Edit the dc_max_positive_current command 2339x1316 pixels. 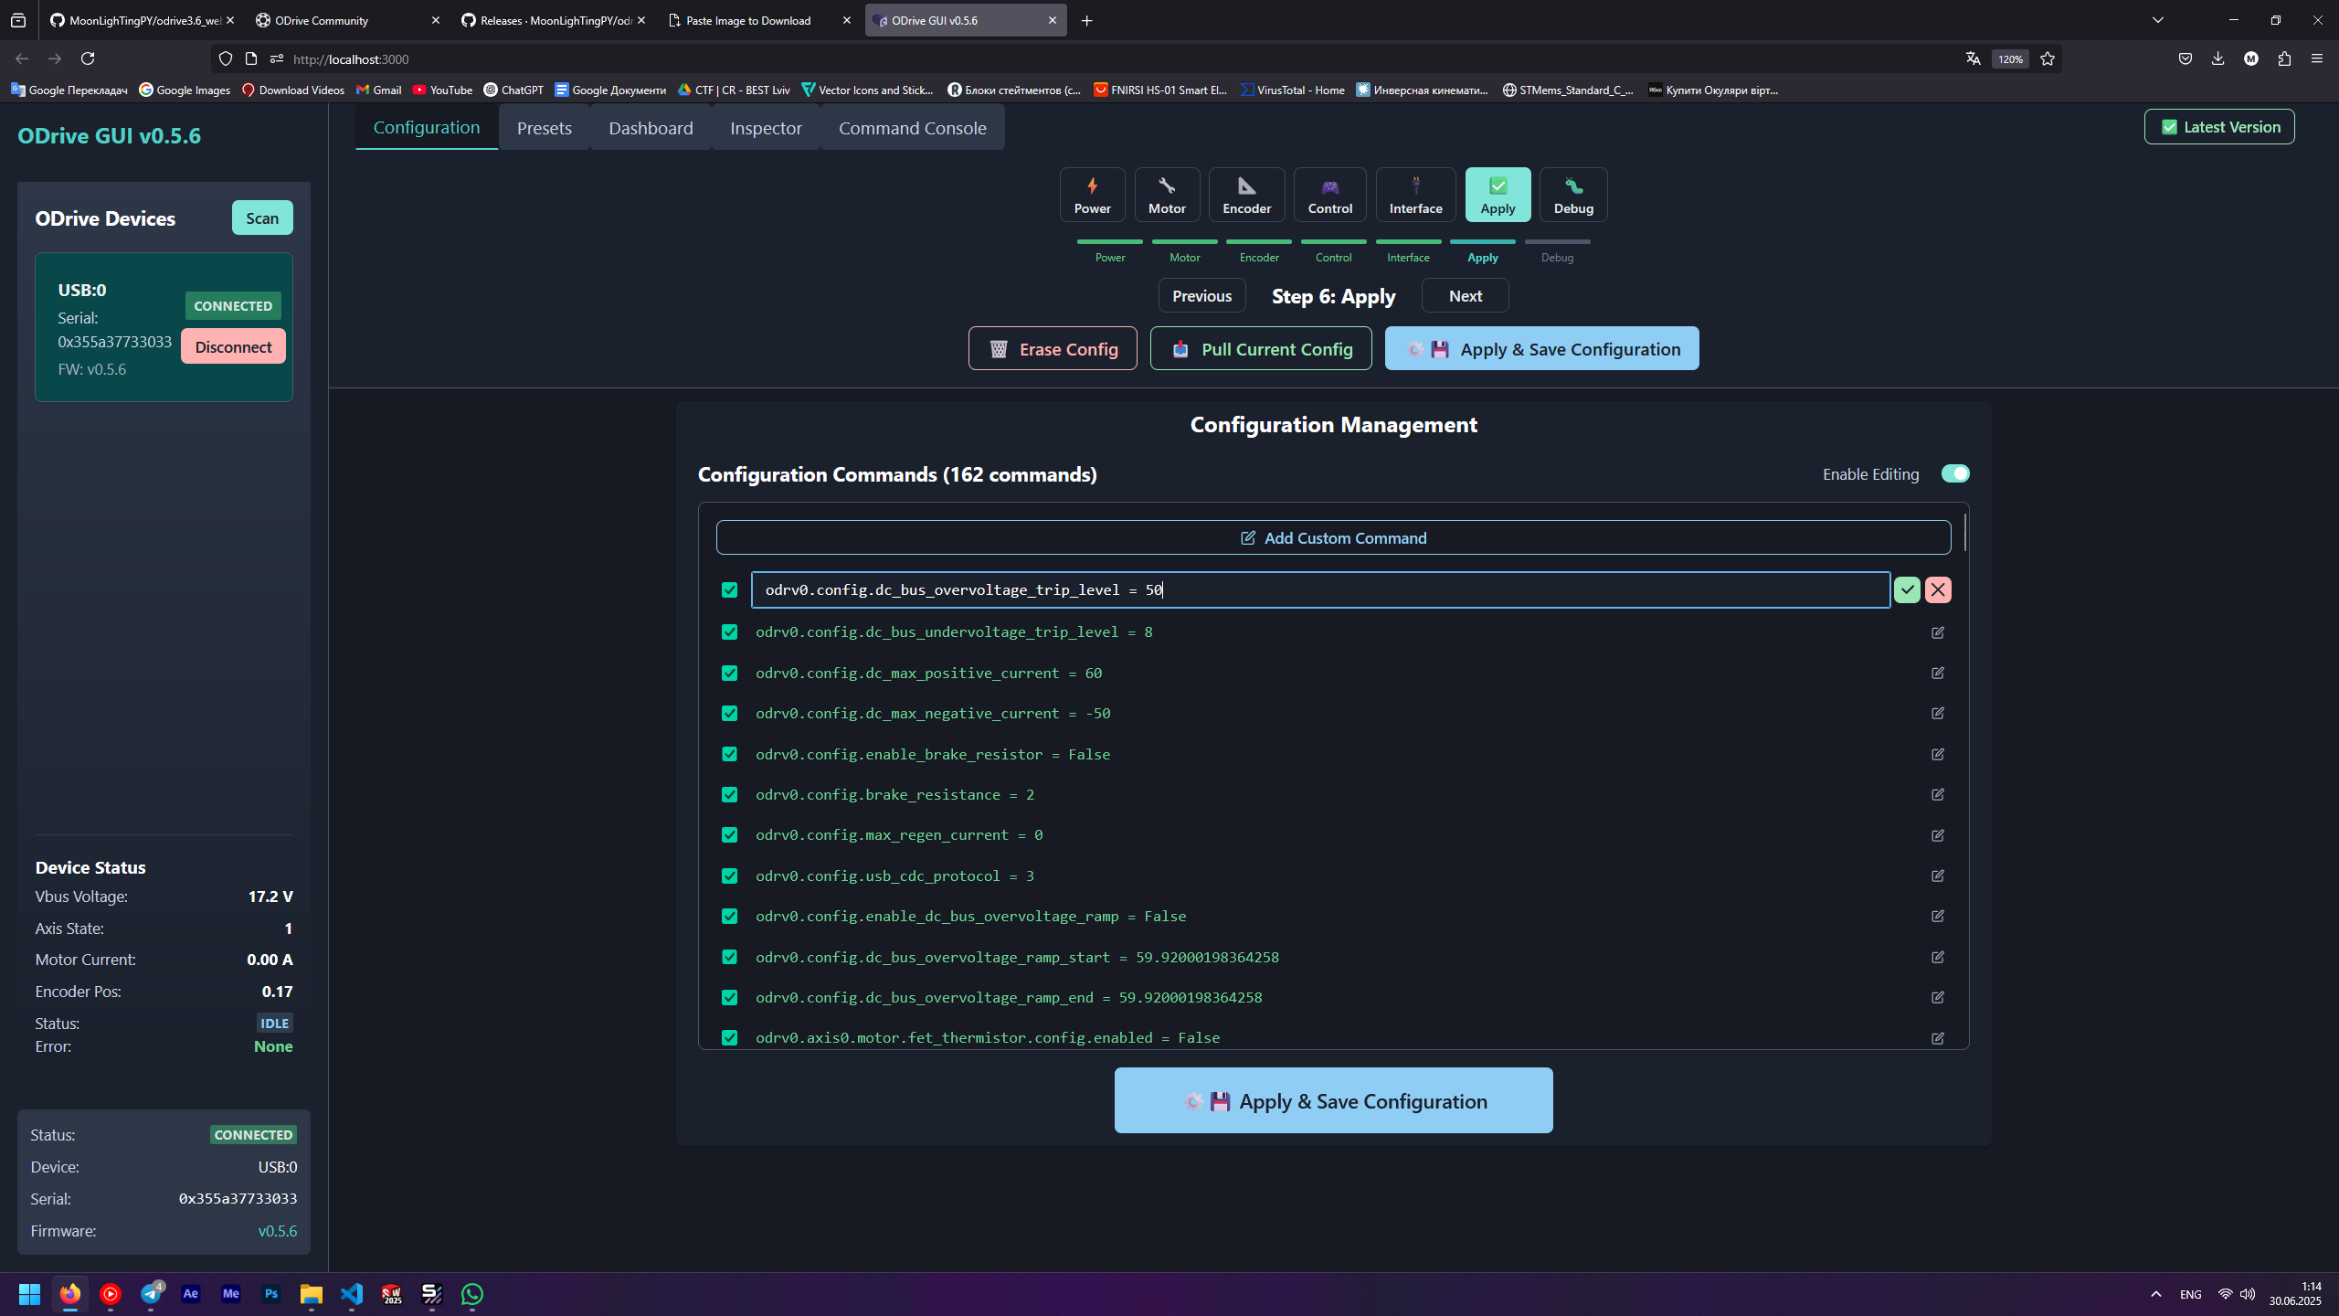click(1938, 673)
